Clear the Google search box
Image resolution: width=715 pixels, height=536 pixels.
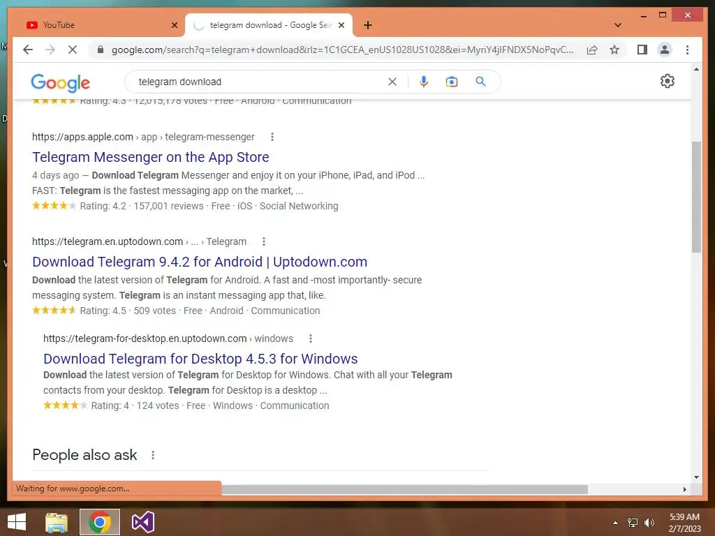pyautogui.click(x=392, y=82)
